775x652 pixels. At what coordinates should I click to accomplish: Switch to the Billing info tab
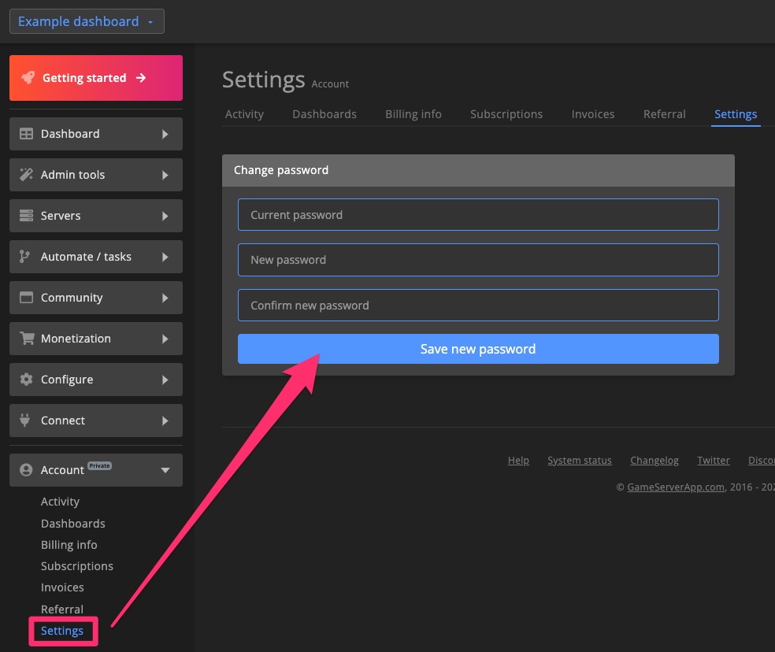[413, 114]
